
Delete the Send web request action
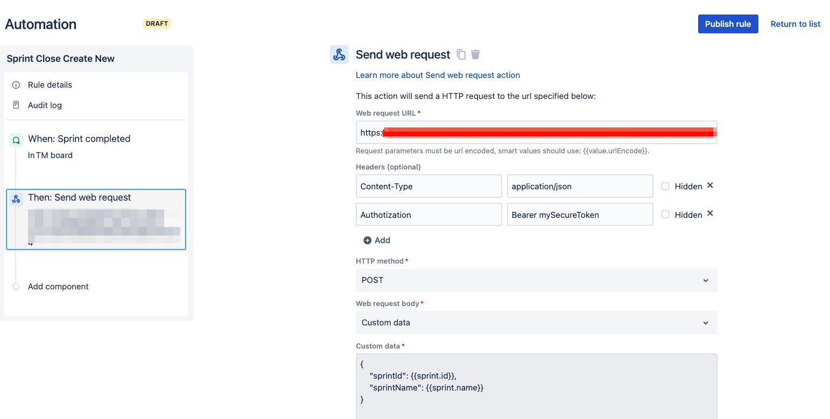coord(475,54)
